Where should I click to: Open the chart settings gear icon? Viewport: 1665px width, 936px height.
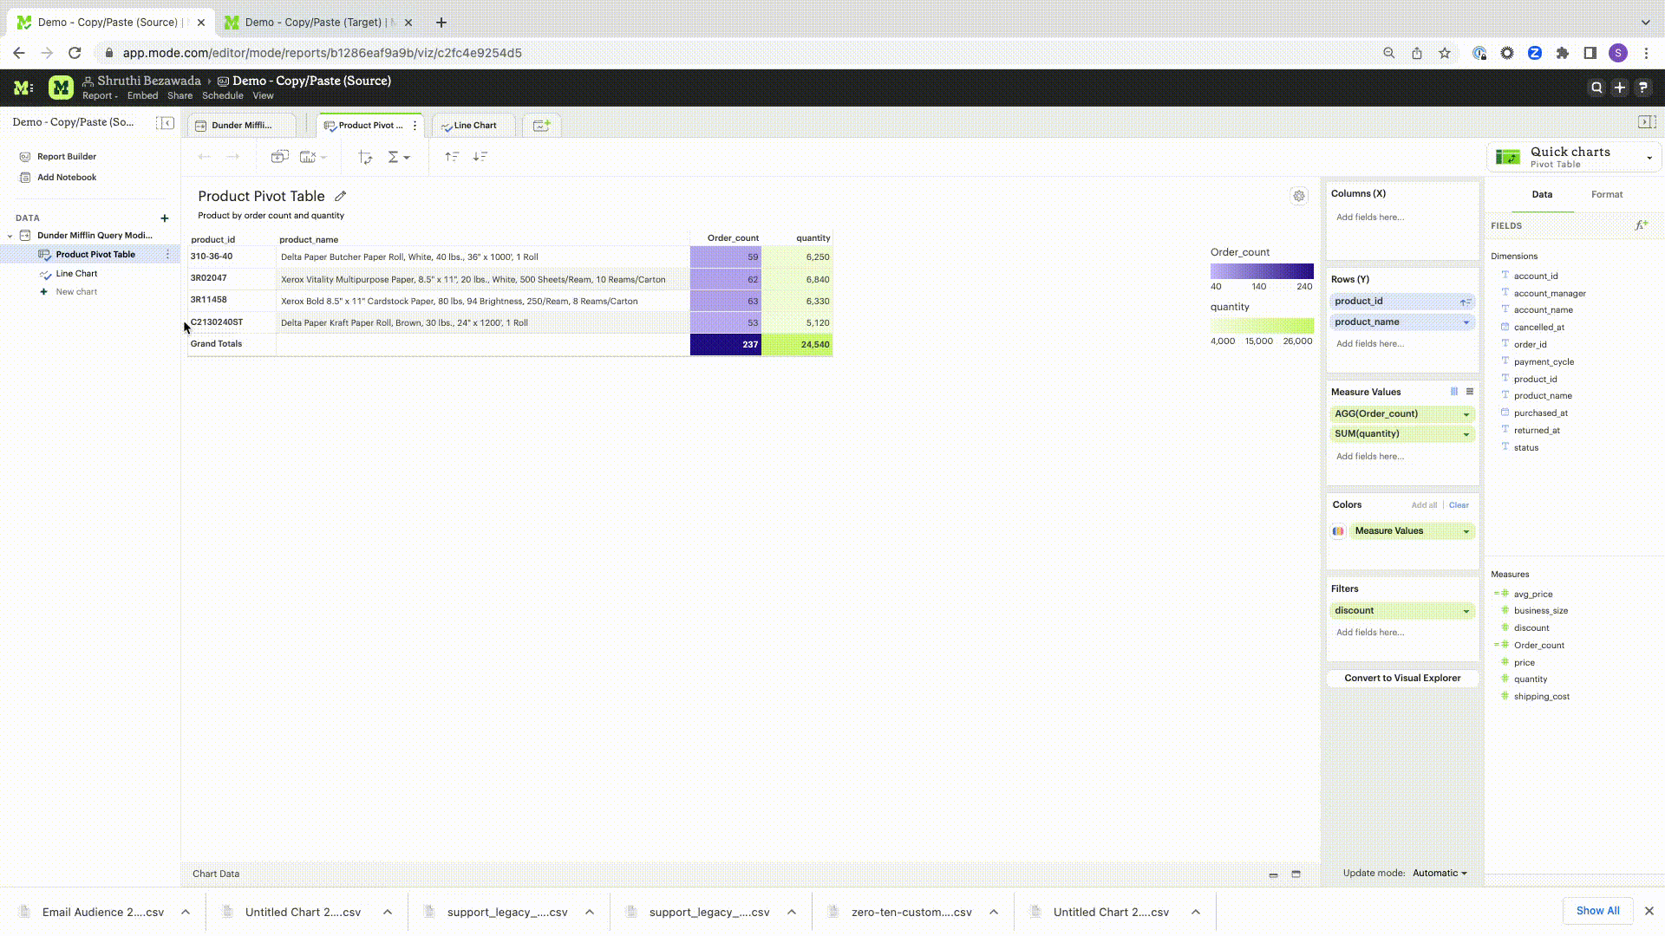[1298, 196]
